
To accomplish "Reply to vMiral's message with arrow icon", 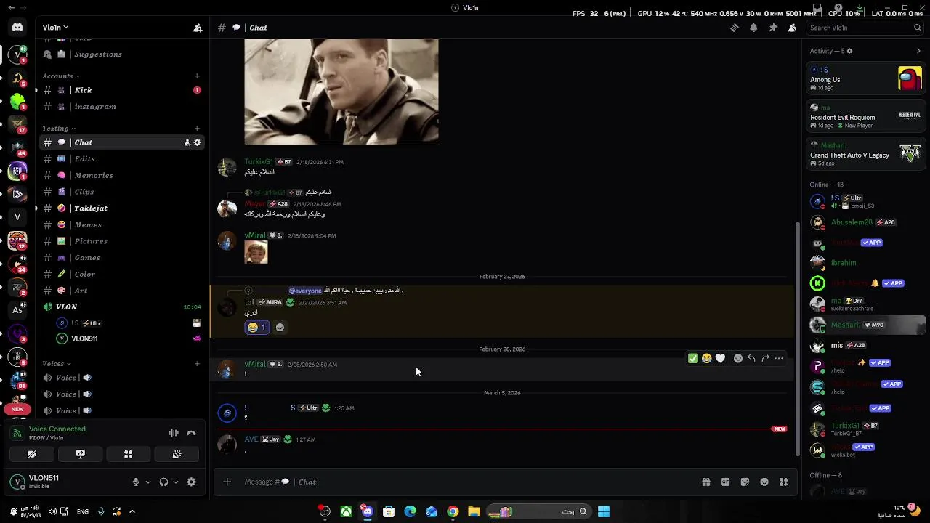I will point(751,358).
